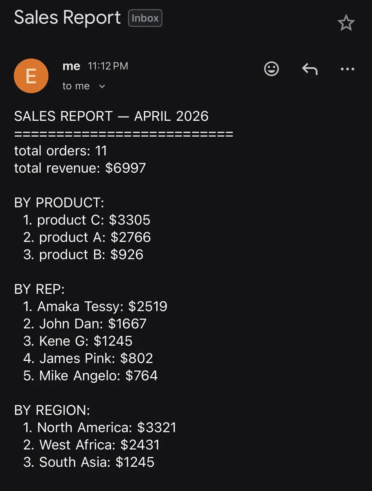Tap the "Amaka Tessy: $2519" entry
This screenshot has height=491, width=372.
coord(102,306)
